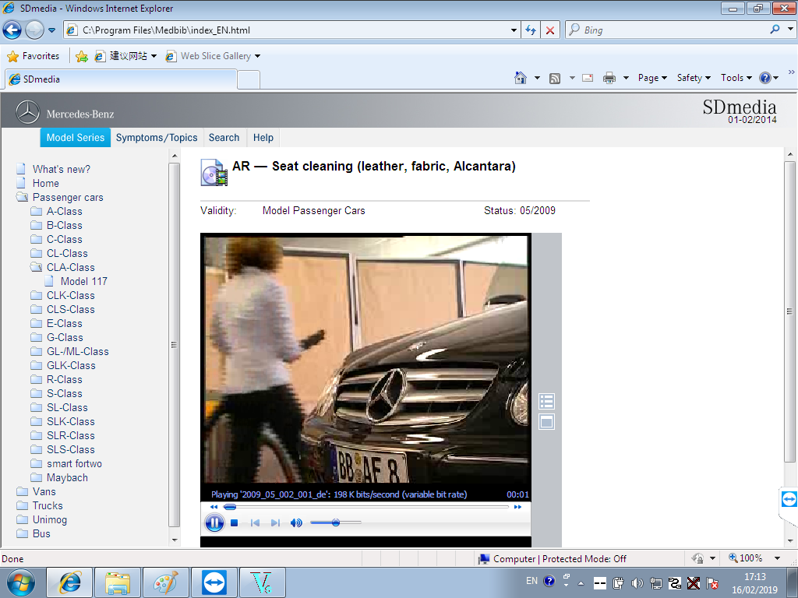The height and width of the screenshot is (598, 798).
Task: Open the Model 117 document
Action: tap(83, 281)
